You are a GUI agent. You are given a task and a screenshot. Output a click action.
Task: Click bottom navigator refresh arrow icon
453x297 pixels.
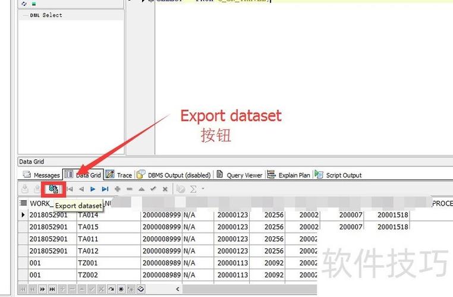point(111,289)
